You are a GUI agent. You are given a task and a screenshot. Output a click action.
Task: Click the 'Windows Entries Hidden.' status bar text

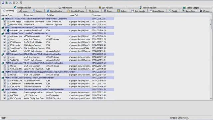179,118
